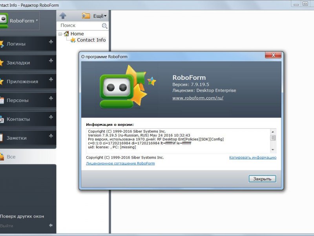Open www.roboform.com/ru/ link
The width and height of the screenshot is (314, 236).
198,98
